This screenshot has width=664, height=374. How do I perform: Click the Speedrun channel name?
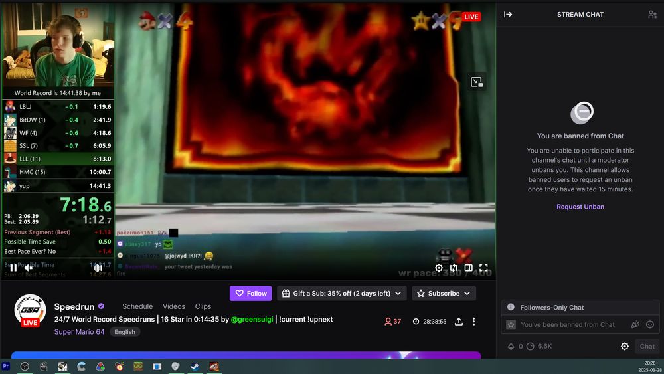pos(74,306)
